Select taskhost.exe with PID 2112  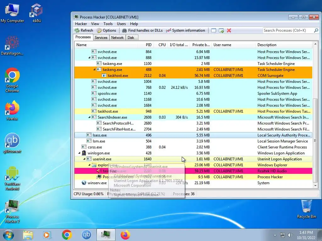(193, 76)
